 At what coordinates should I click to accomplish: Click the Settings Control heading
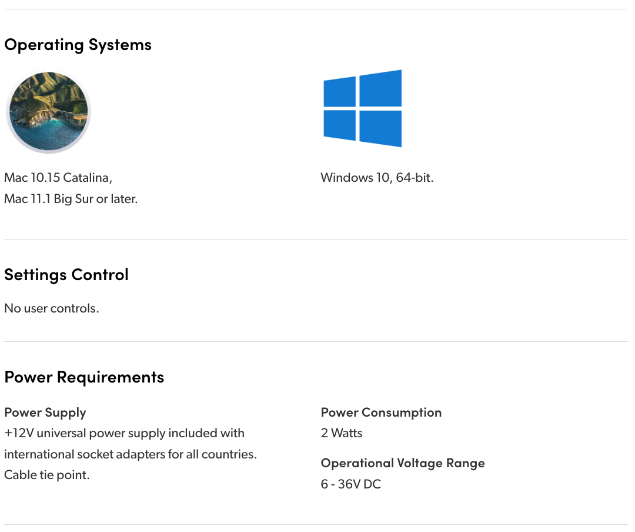(66, 275)
